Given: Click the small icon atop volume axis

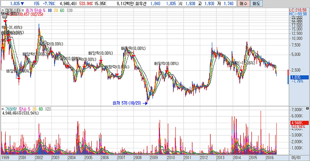Looking at the screenshot, I should [307, 108].
